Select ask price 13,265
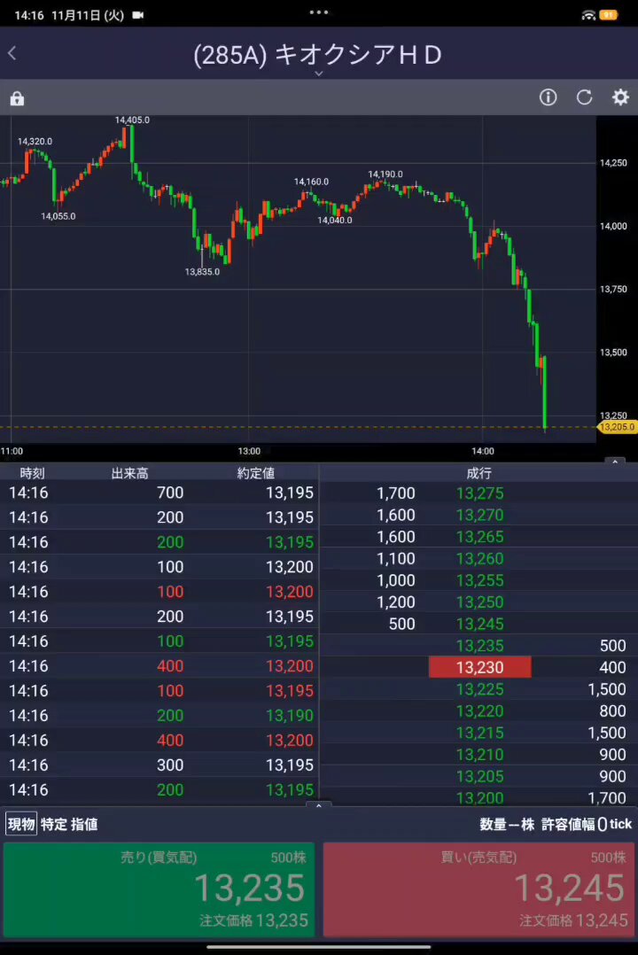The width and height of the screenshot is (638, 955). click(479, 537)
